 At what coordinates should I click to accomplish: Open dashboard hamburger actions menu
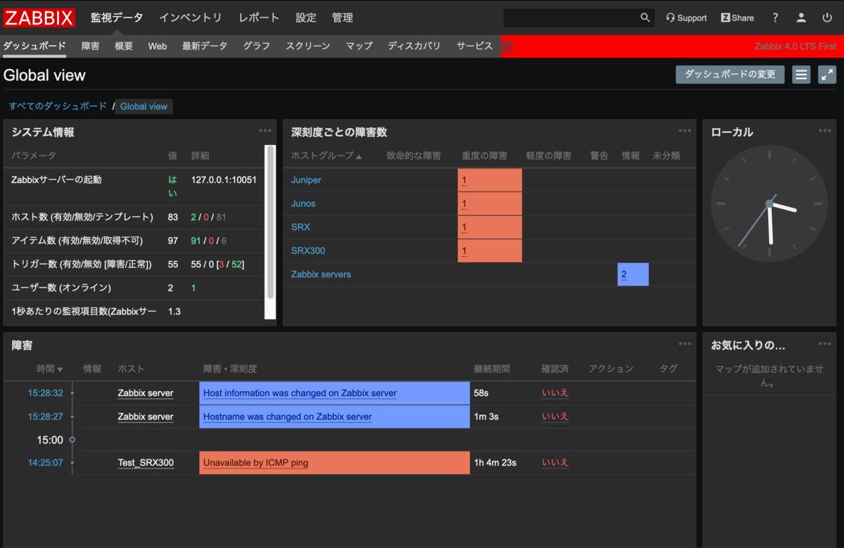coord(801,75)
